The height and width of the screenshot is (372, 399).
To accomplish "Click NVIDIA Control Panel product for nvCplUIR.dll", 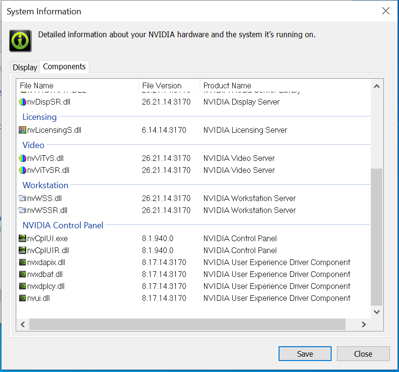I will (240, 250).
